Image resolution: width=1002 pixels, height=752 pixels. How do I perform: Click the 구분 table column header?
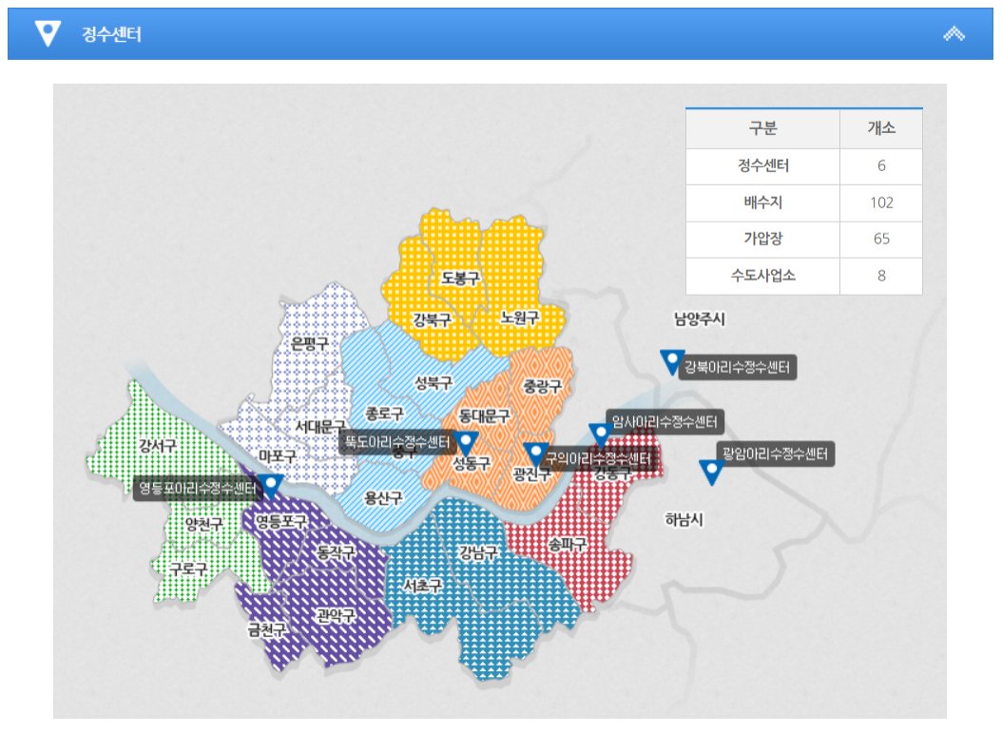(x=762, y=128)
